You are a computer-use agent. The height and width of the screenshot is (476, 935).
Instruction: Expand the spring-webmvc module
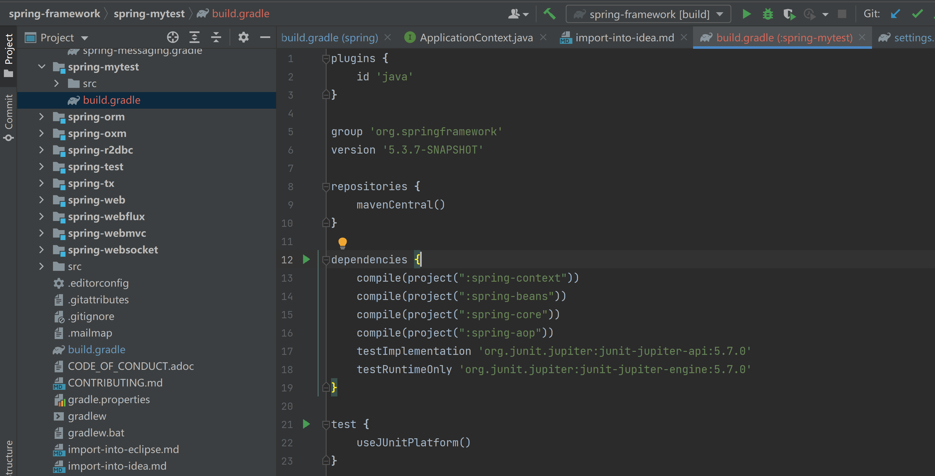tap(41, 233)
